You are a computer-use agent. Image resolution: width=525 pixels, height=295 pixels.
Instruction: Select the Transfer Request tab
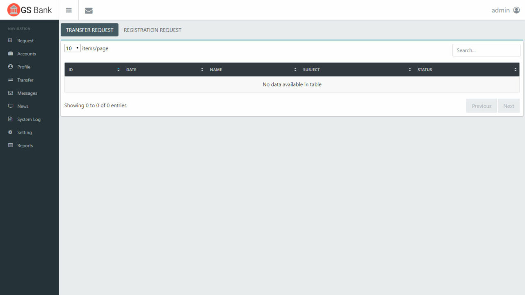point(89,29)
